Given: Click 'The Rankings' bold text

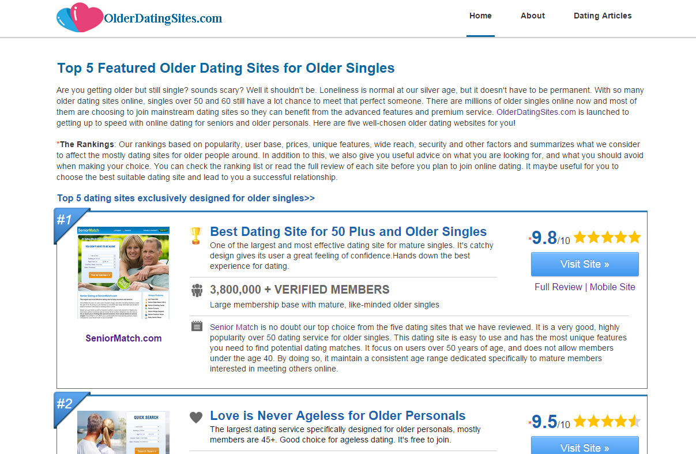Looking at the screenshot, I should coord(87,144).
